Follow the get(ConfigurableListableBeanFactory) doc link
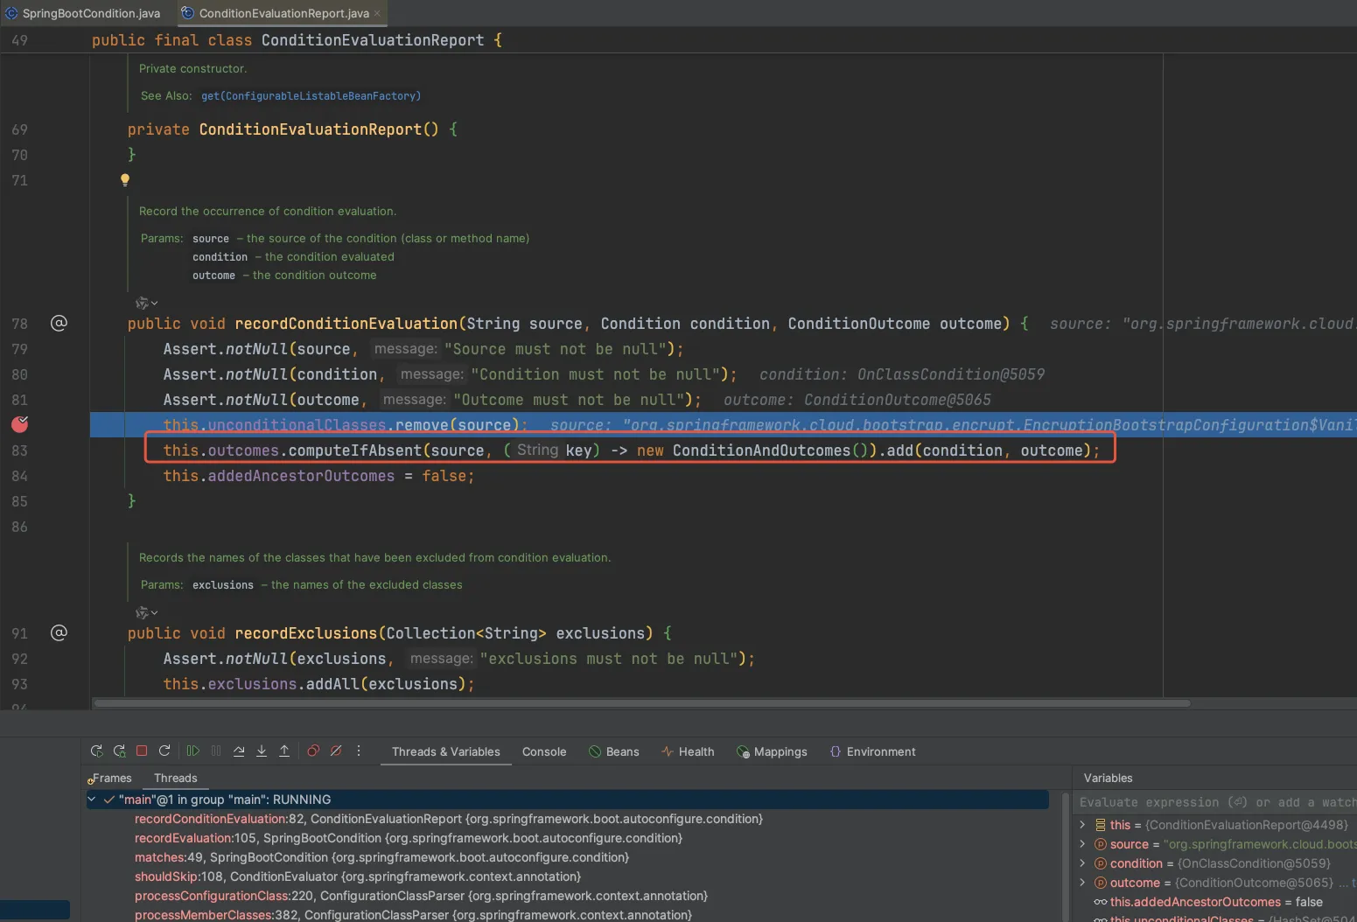 311,96
